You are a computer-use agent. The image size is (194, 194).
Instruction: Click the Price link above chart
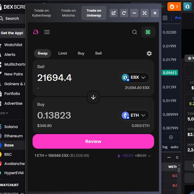point(178,18)
